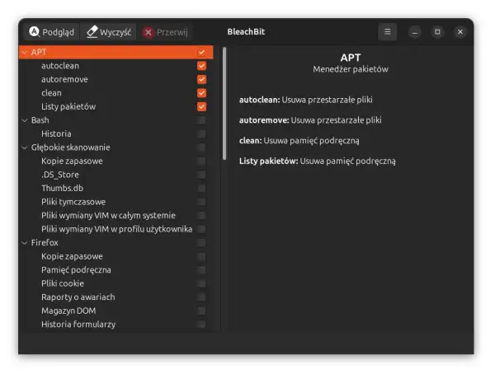The height and width of the screenshot is (374, 495).
Task: Enable the .DS_Store checkbox
Action: (x=201, y=175)
